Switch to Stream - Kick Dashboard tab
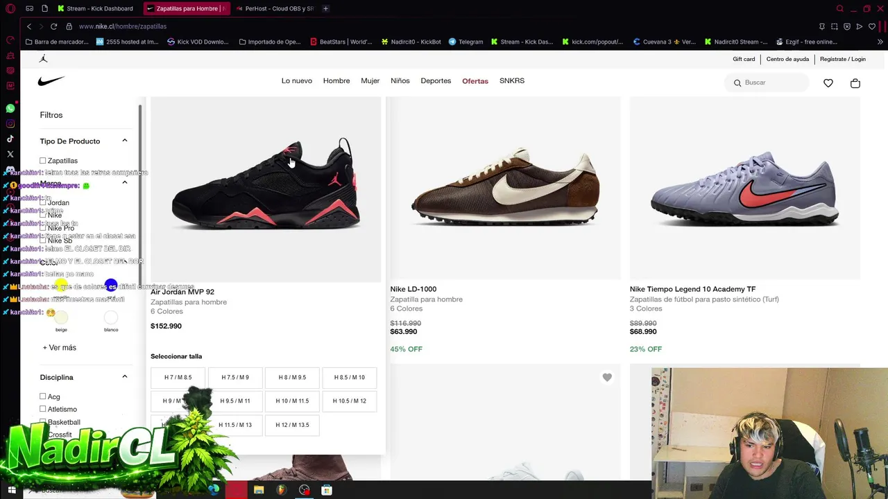This screenshot has width=888, height=499. click(96, 8)
